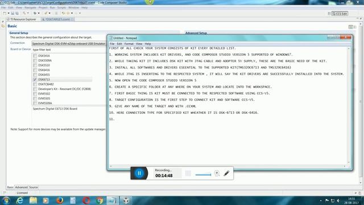The height and width of the screenshot is (205, 364).
Task: Check the Developer's Kit Resonant DC/DC checkbox
Action: [x=35, y=89]
